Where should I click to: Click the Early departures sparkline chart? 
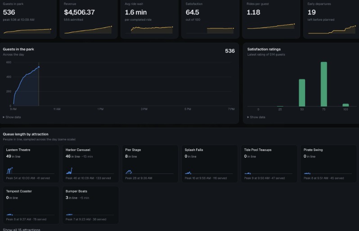click(332, 30)
